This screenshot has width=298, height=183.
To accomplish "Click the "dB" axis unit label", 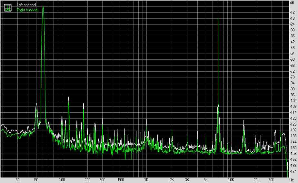I will click(x=292, y=3).
